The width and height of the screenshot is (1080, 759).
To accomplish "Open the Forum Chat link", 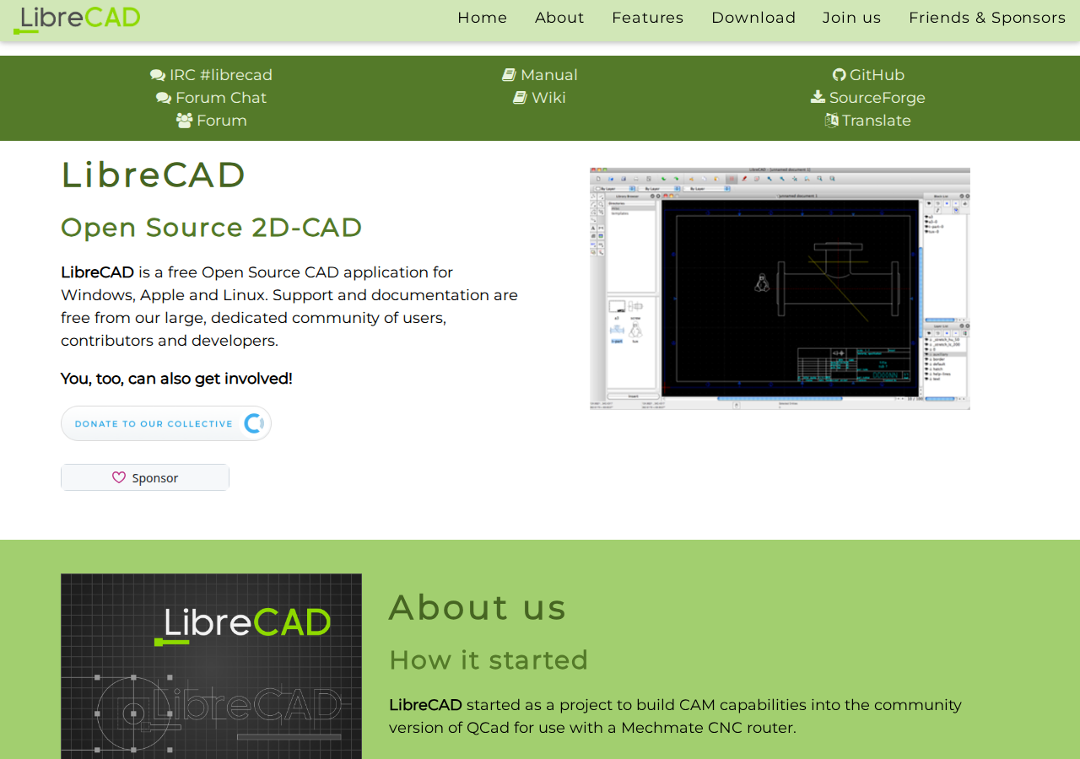I will 221,98.
